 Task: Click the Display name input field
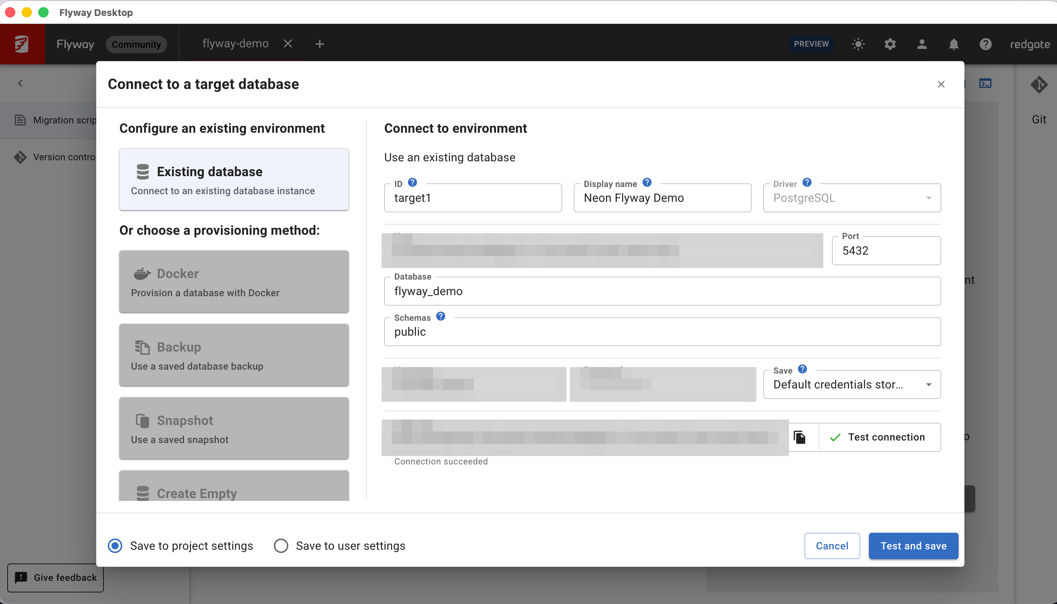pyautogui.click(x=662, y=198)
